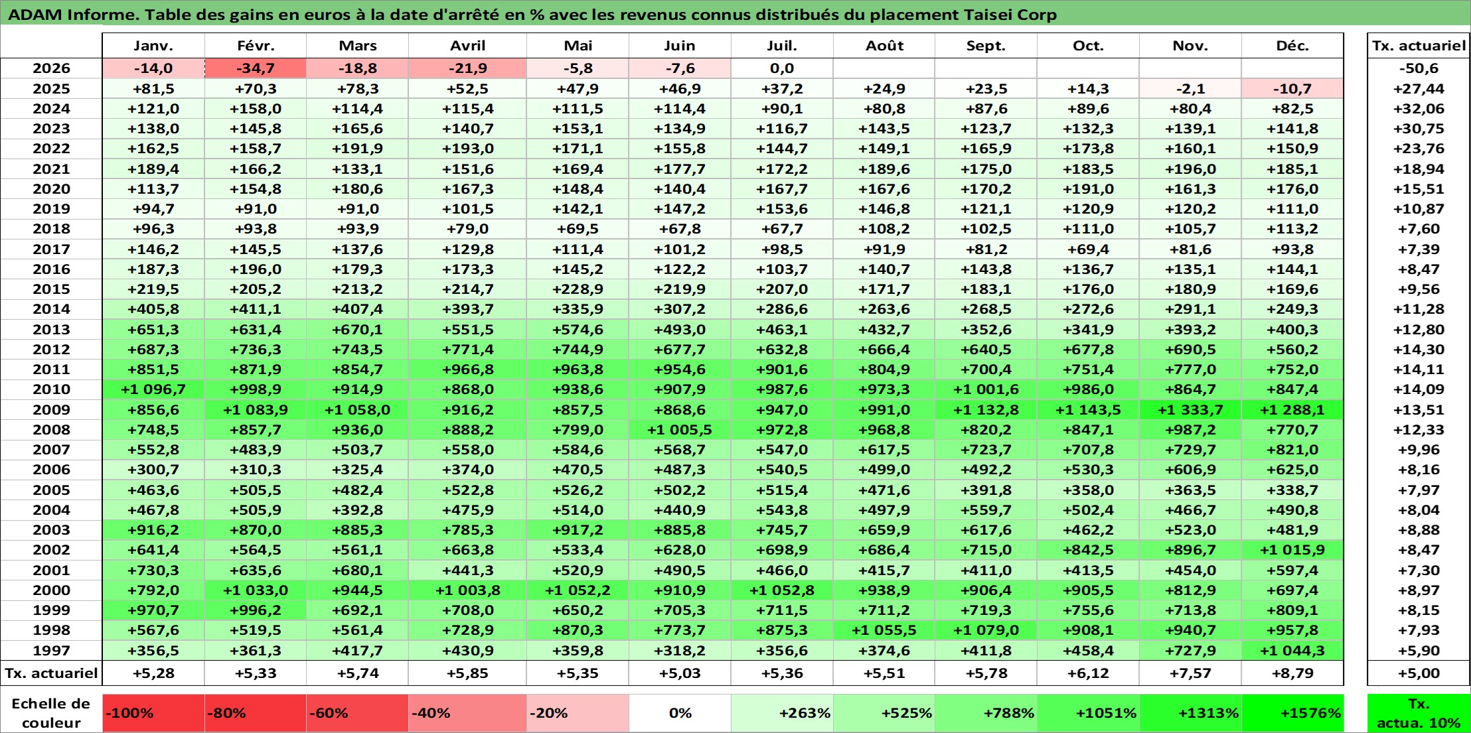Select the +1 288,1 cell for Déc. 2009

[x=1292, y=410]
